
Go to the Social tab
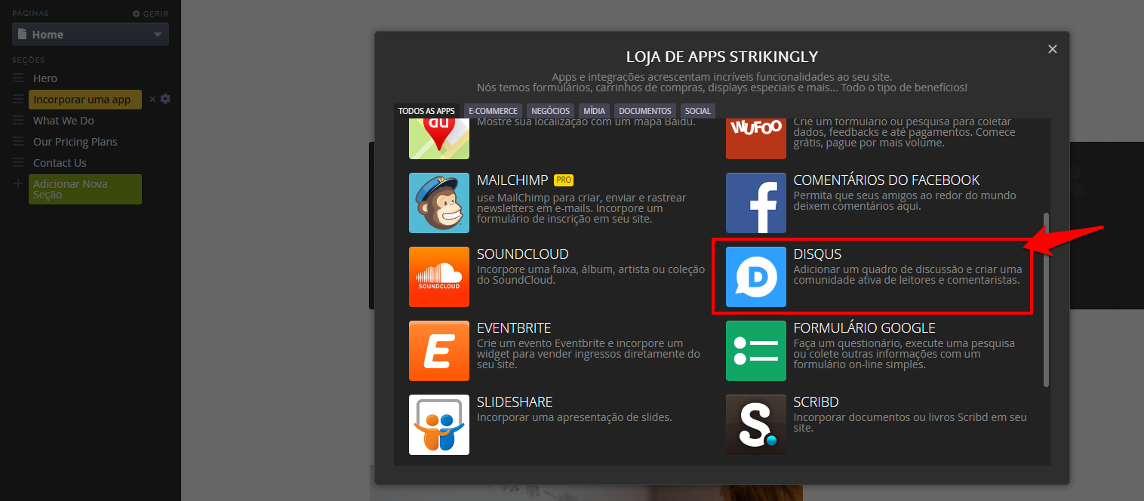click(698, 111)
